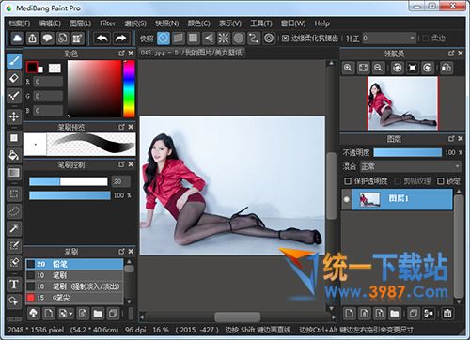The height and width of the screenshot is (340, 470).
Task: Activate the Magic Wand selection tool
Action: (14, 228)
